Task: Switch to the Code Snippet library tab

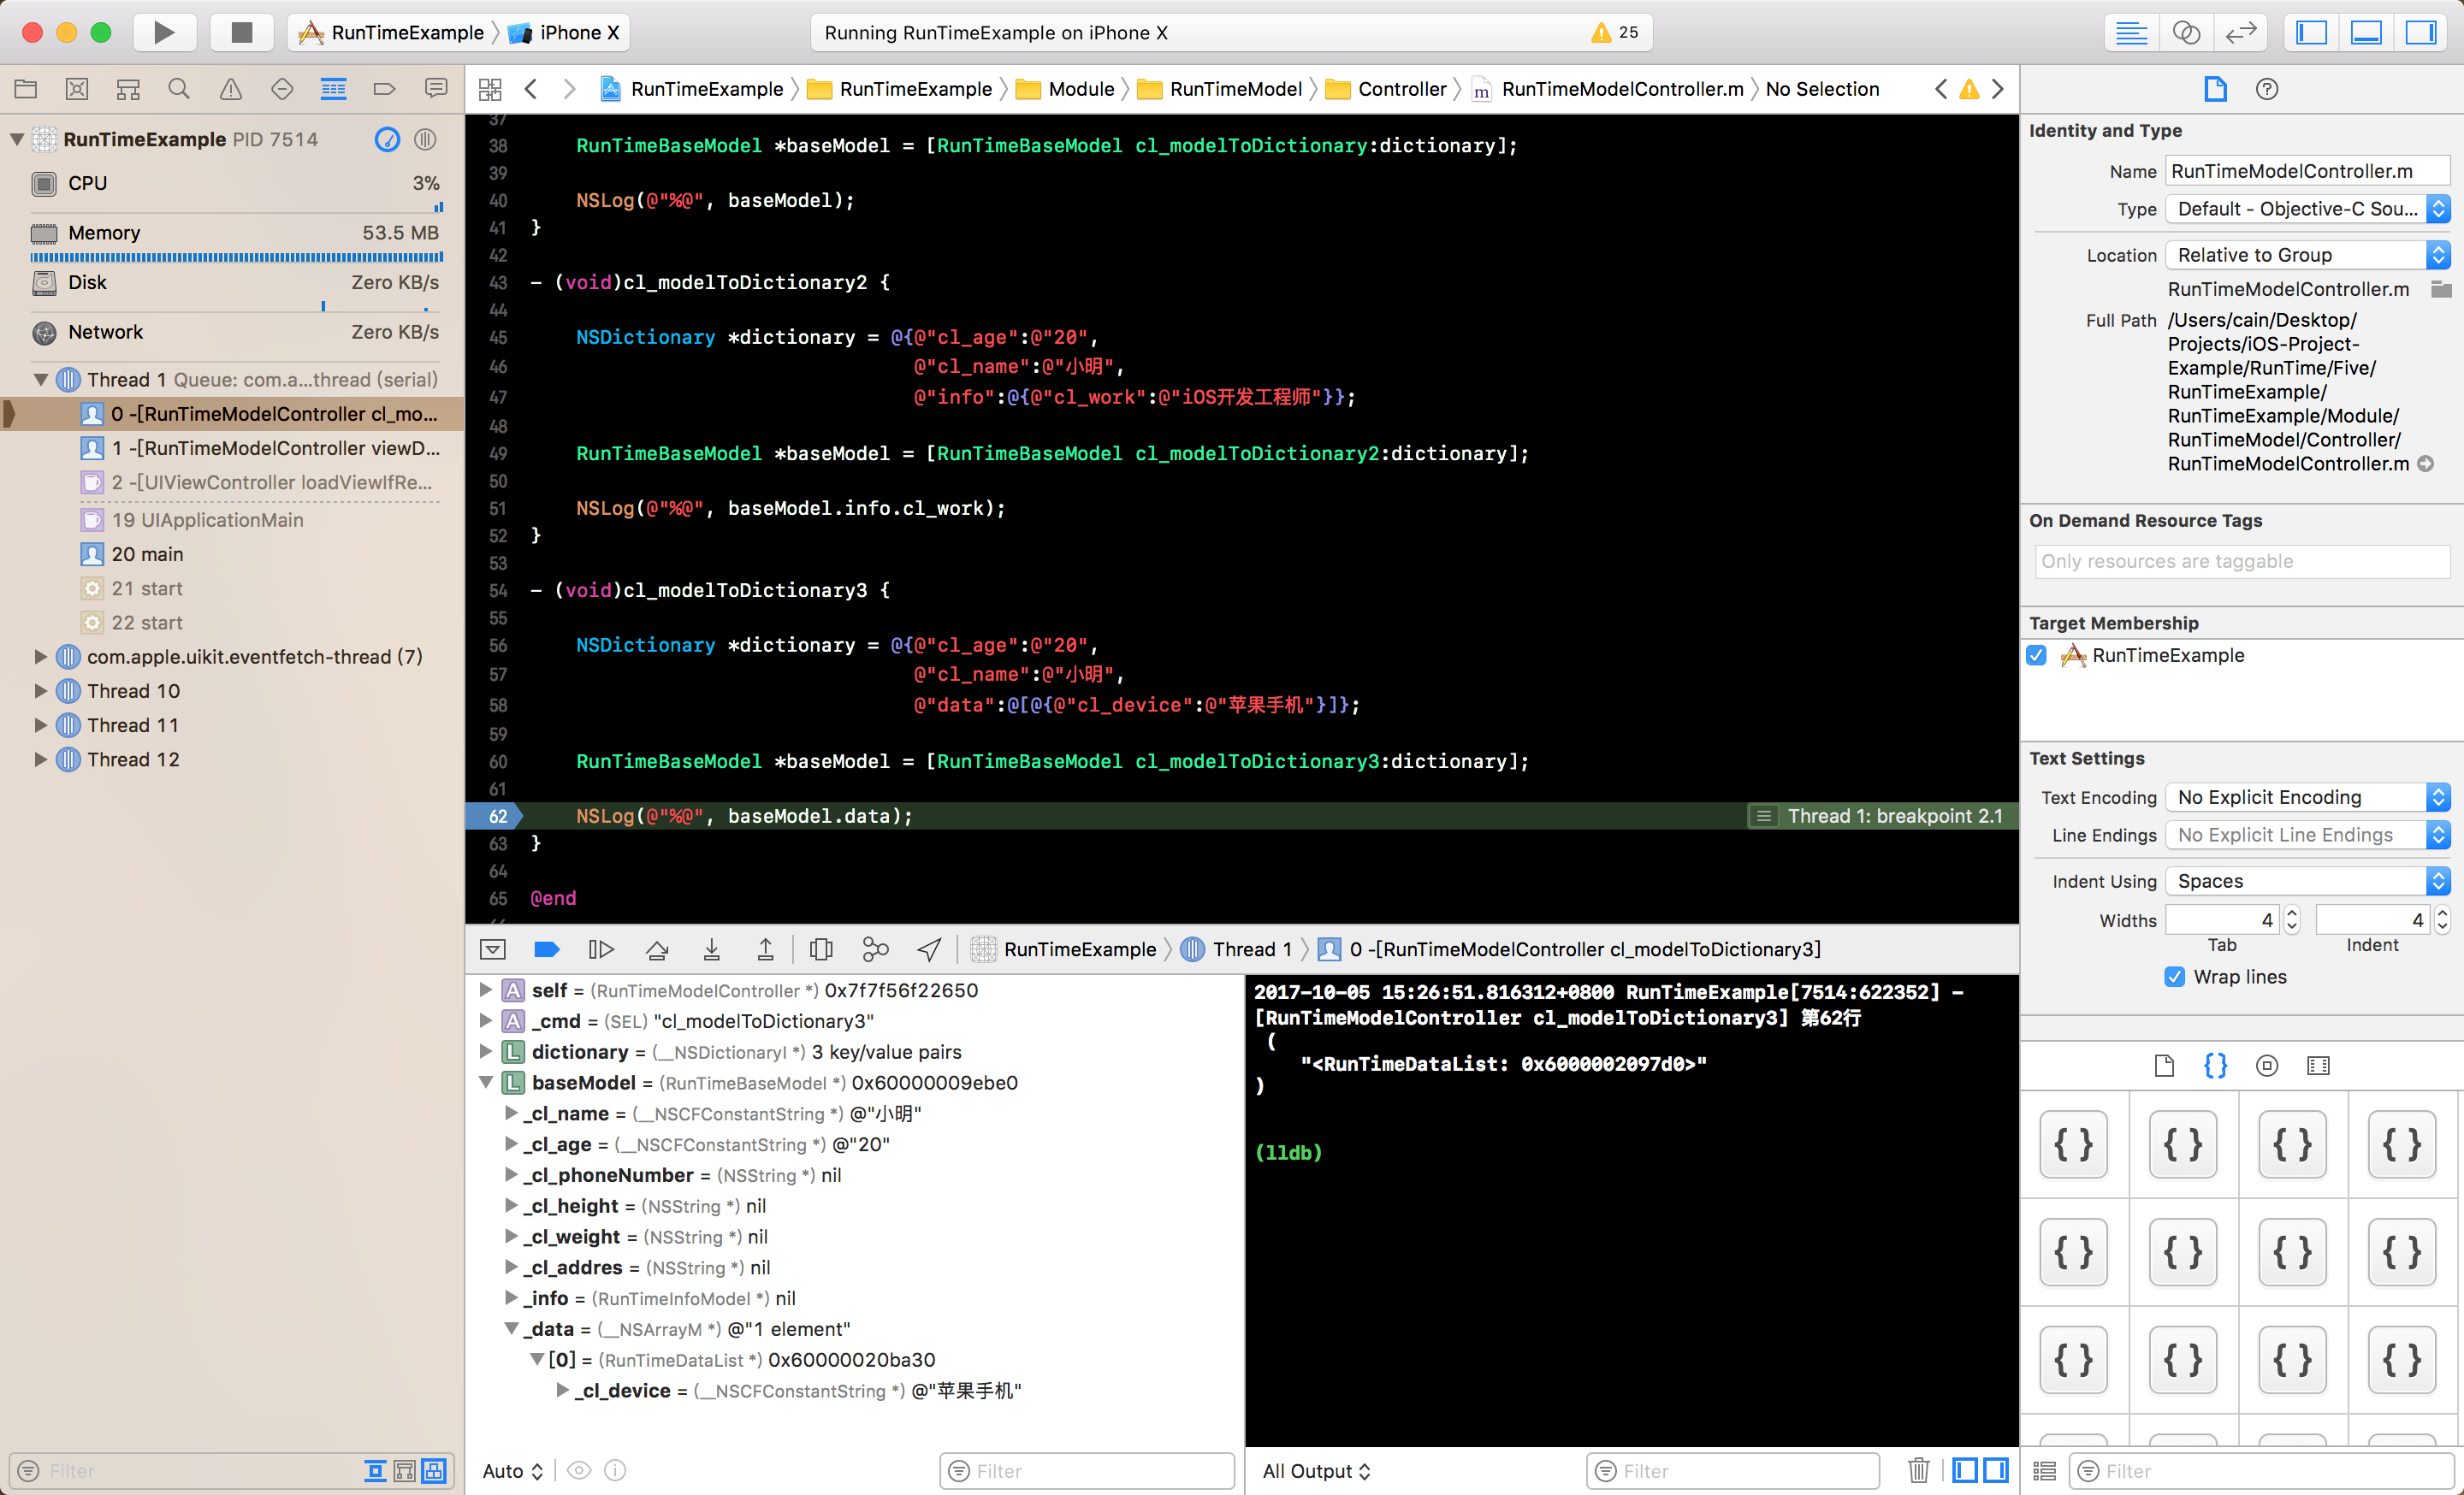Action: [2215, 1066]
